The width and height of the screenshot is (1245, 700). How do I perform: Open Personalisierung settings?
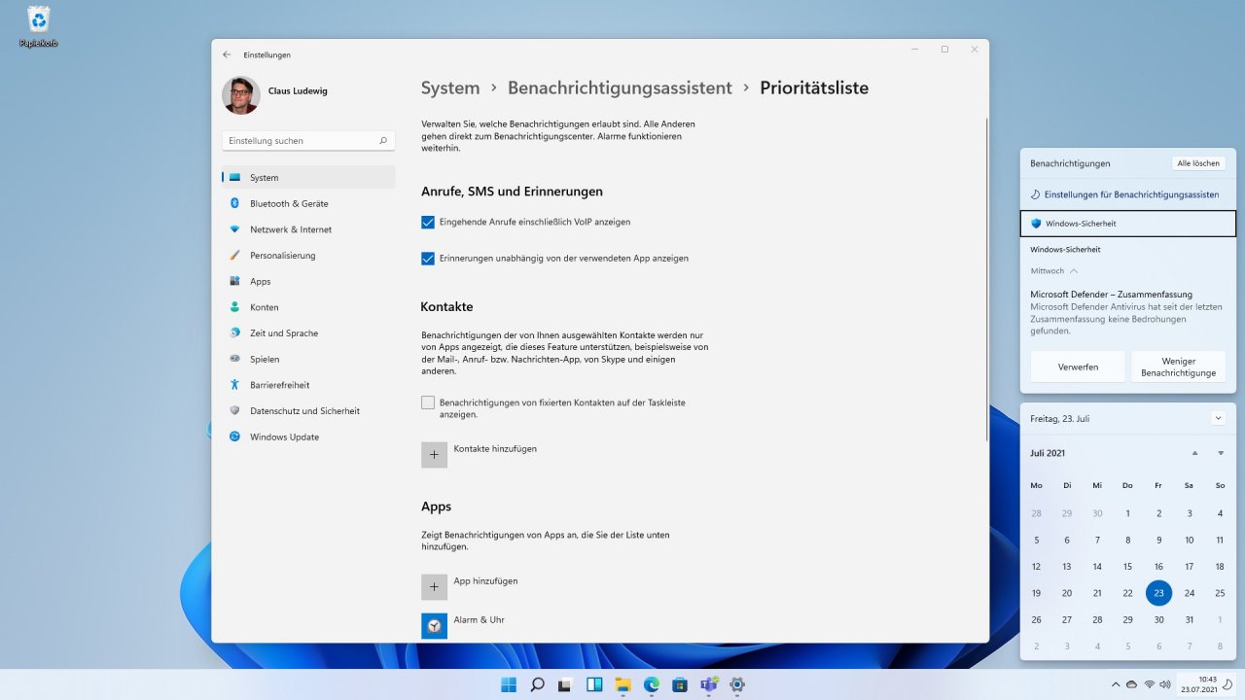point(308,256)
